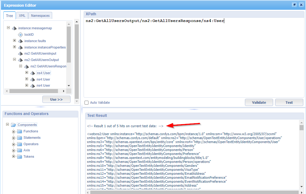The height and width of the screenshot is (194, 306).
Task: Click the Operators folder icon
Action: pos(20,144)
